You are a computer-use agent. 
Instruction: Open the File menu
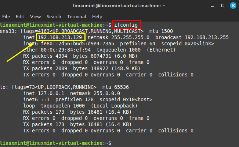pos(6,17)
